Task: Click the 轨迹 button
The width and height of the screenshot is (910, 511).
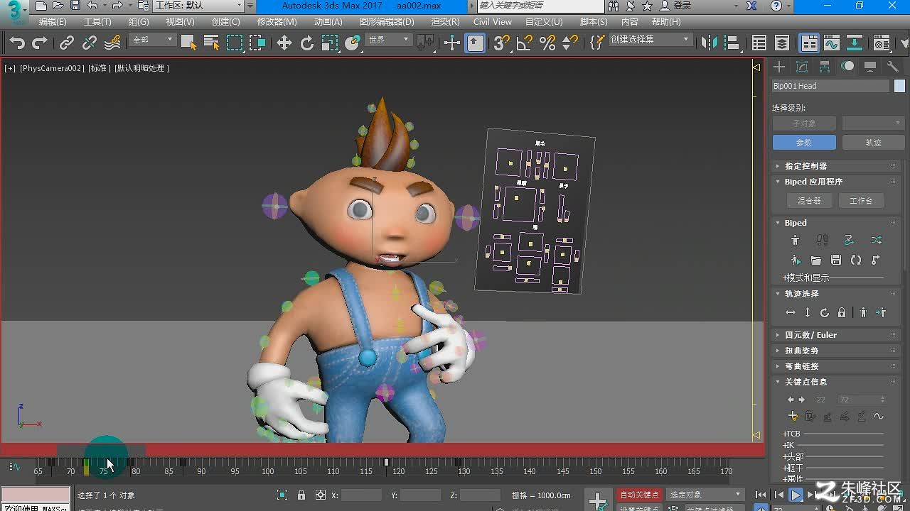Action: (873, 143)
